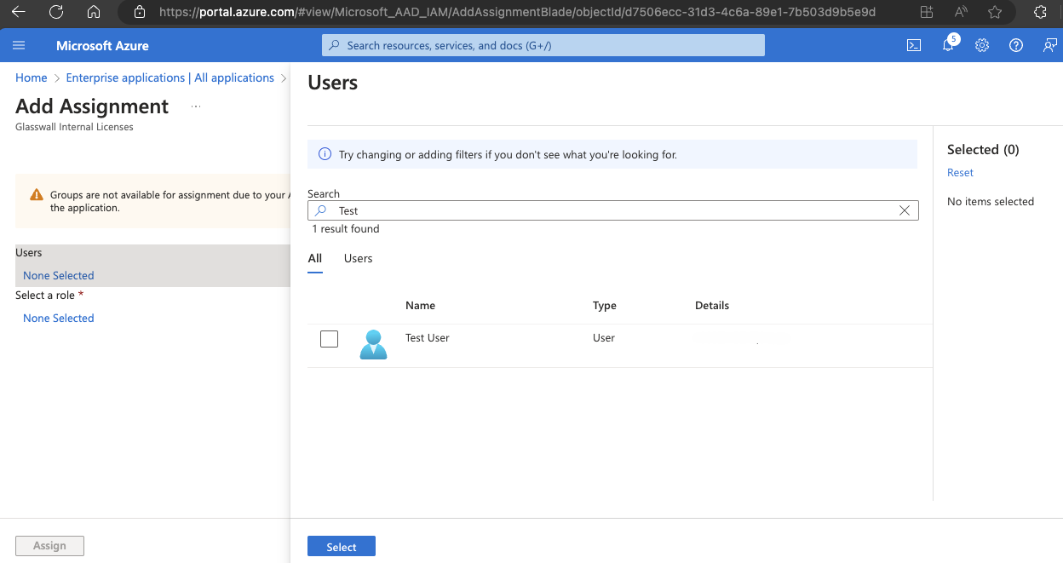Open the Azure portal hamburger menu
The height and width of the screenshot is (563, 1063).
pyautogui.click(x=20, y=45)
